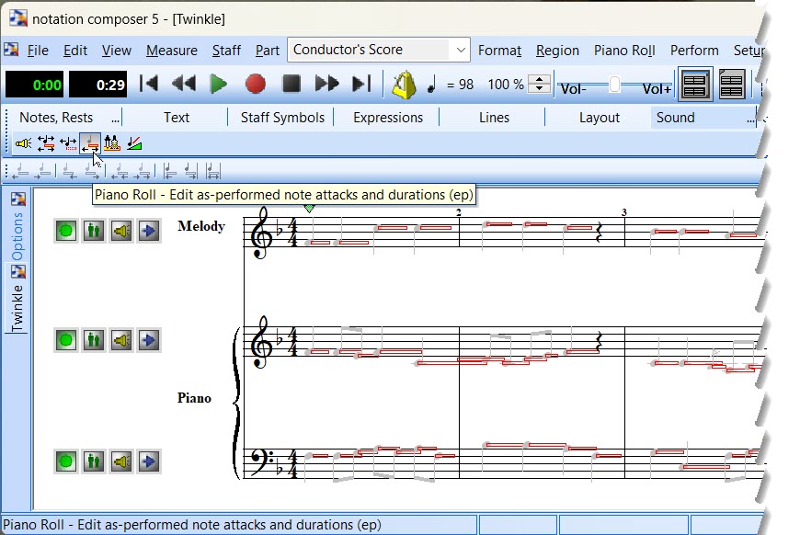
Task: Click the people icon on Melody staff
Action: pos(93,231)
